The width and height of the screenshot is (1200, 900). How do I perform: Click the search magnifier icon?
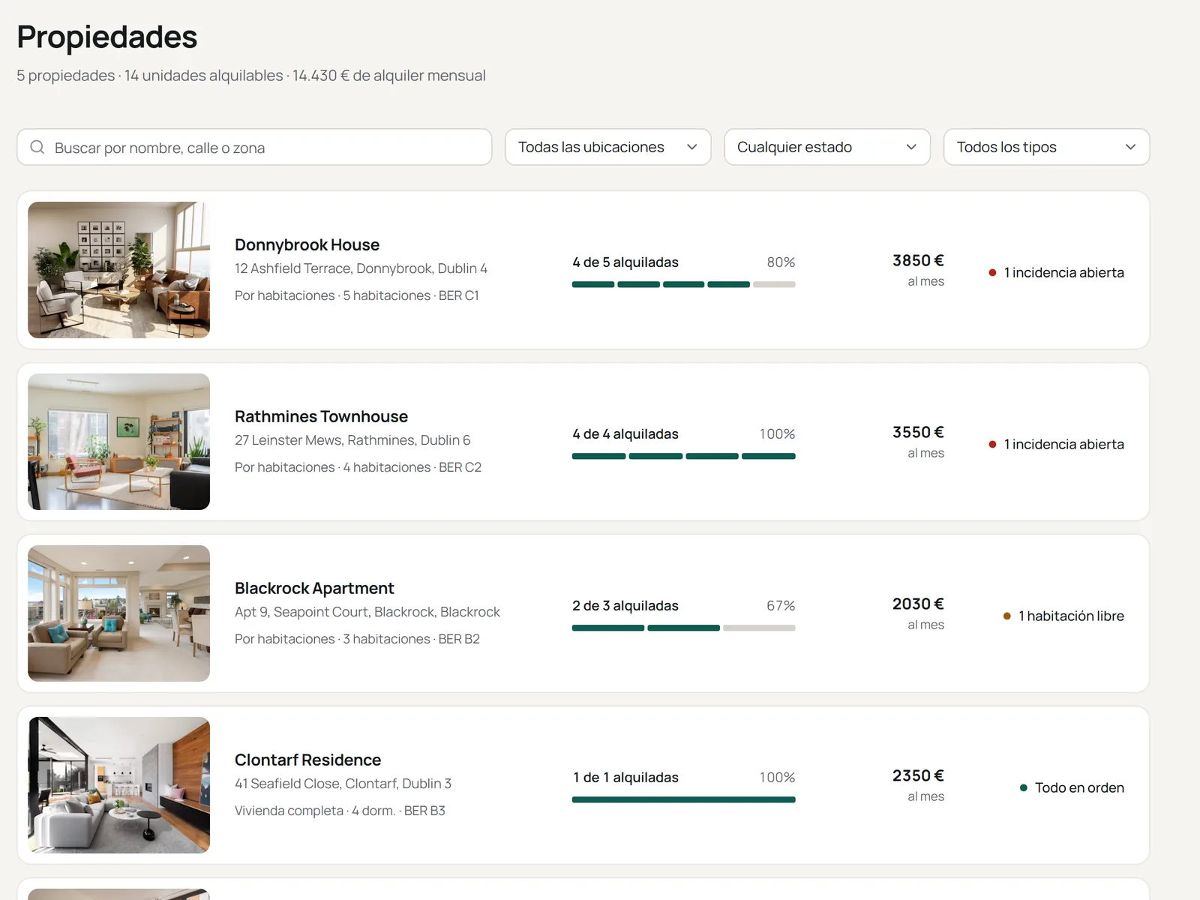pyautogui.click(x=37, y=147)
